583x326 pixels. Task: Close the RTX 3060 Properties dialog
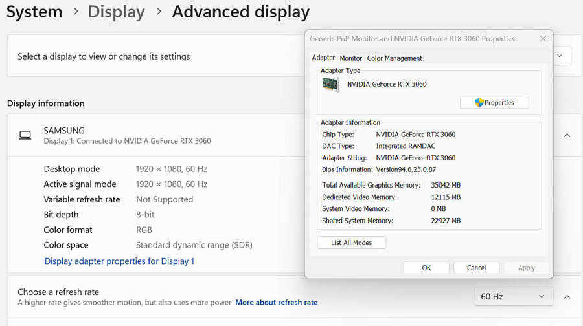click(543, 39)
